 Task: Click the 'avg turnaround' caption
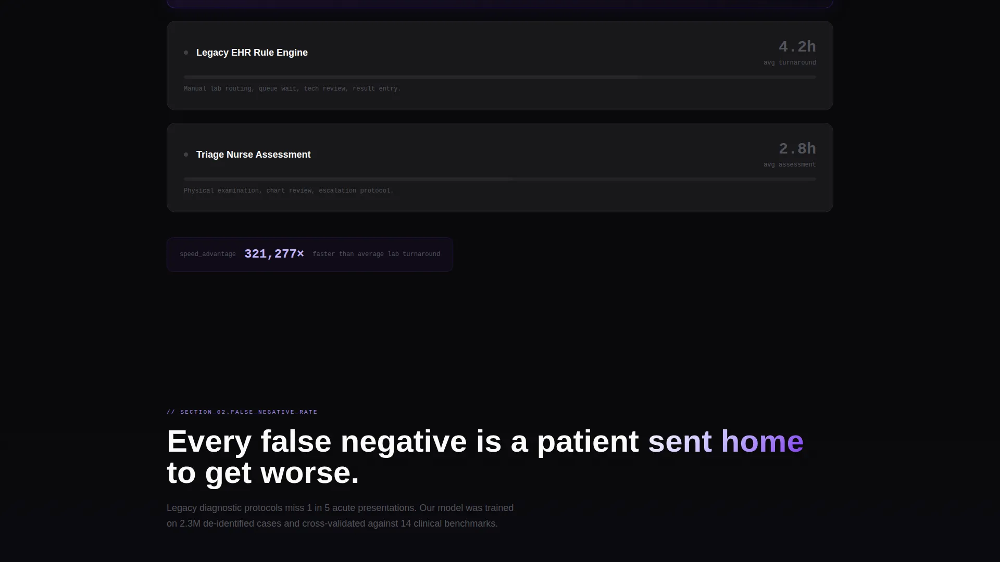pyautogui.click(x=790, y=62)
